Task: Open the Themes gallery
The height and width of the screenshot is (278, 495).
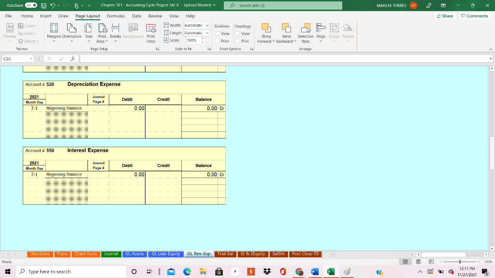Action: pos(10,33)
